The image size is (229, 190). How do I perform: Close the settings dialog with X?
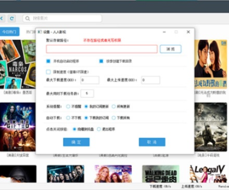(188, 32)
